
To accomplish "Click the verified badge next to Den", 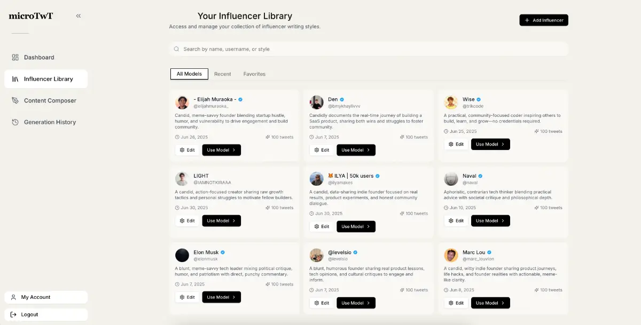I will pyautogui.click(x=342, y=99).
